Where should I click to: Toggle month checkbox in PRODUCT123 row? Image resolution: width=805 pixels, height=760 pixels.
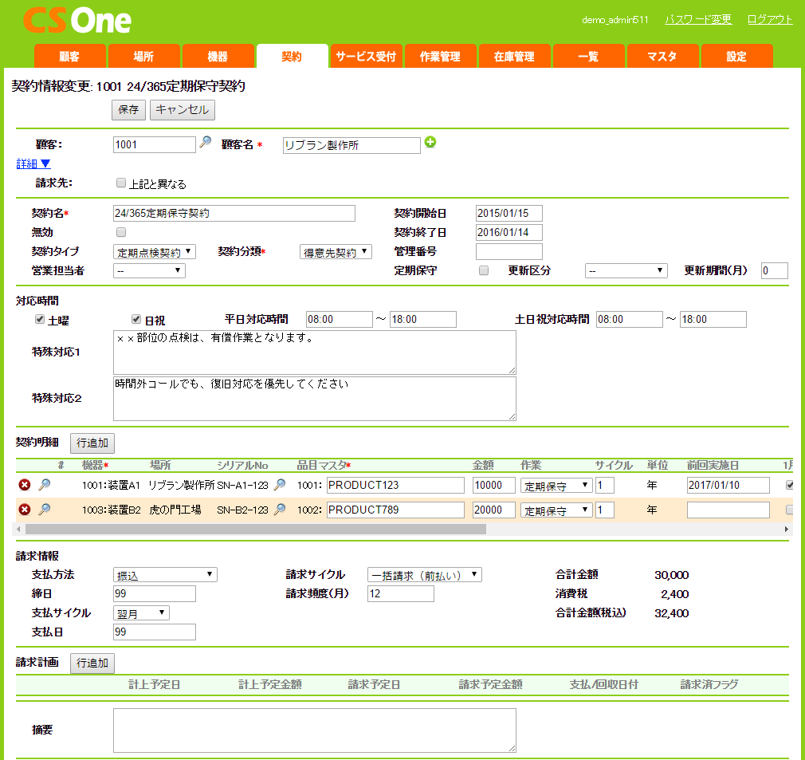tap(790, 485)
